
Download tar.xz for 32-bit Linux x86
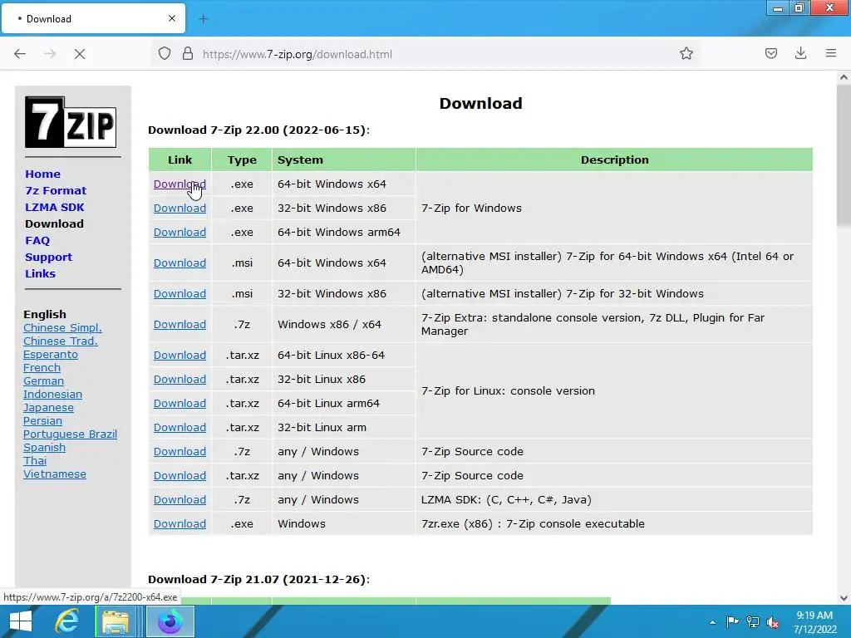(180, 379)
